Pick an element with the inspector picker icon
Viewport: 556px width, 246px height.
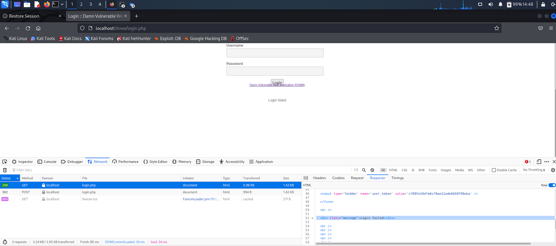tap(5, 162)
